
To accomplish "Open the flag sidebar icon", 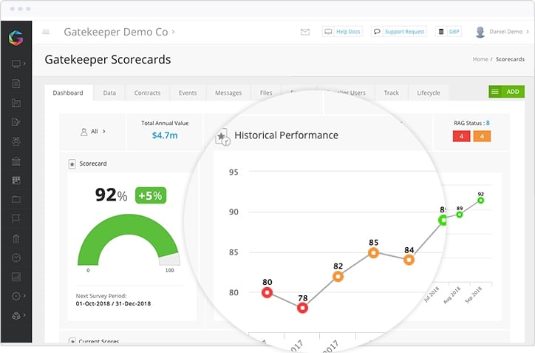I will point(16,219).
